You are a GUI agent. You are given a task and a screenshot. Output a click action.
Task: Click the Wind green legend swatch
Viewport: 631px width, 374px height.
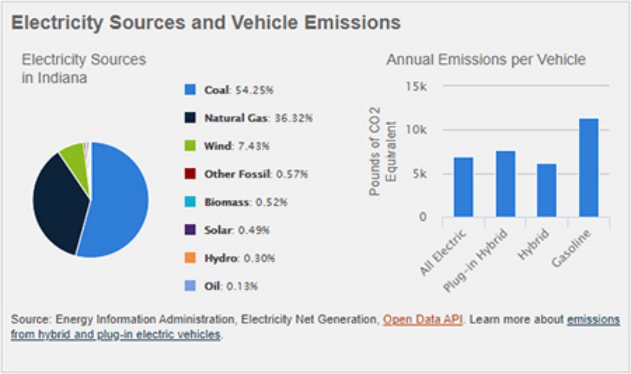click(x=190, y=146)
